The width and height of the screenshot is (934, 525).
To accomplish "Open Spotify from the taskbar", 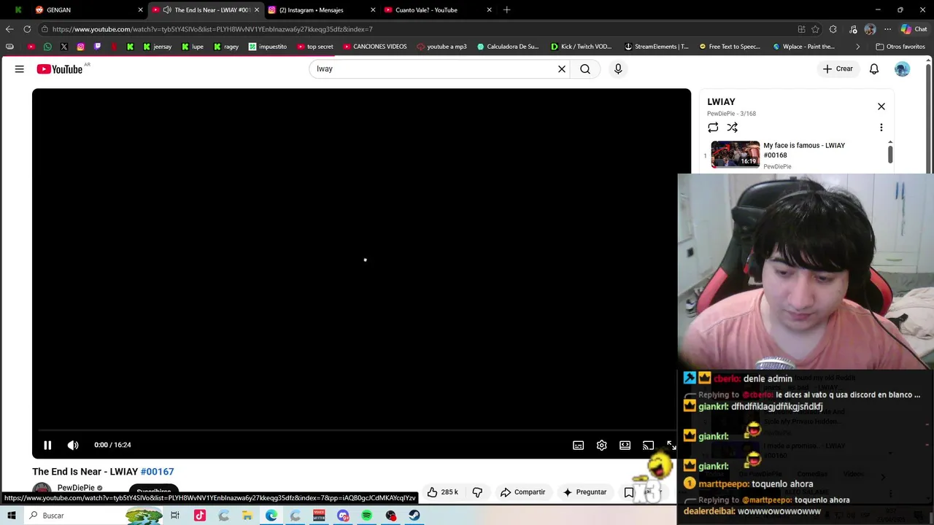I will pyautogui.click(x=367, y=516).
